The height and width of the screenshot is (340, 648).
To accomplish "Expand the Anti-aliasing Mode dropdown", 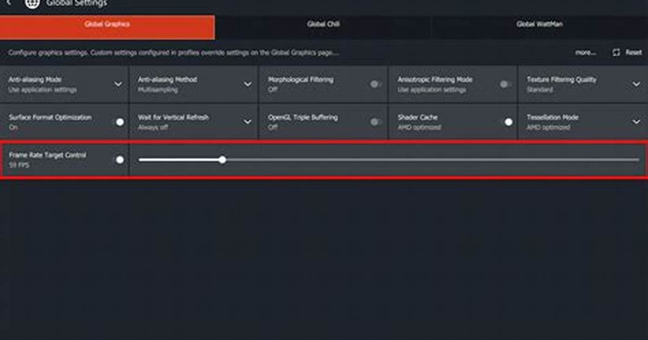I will [x=118, y=84].
